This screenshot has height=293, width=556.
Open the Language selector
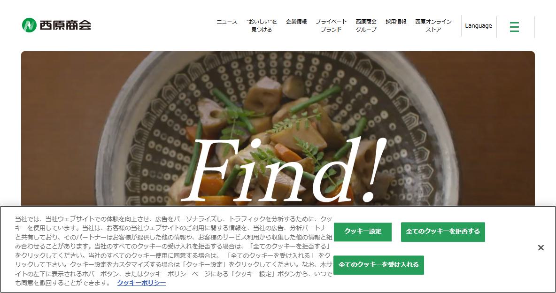click(x=479, y=26)
